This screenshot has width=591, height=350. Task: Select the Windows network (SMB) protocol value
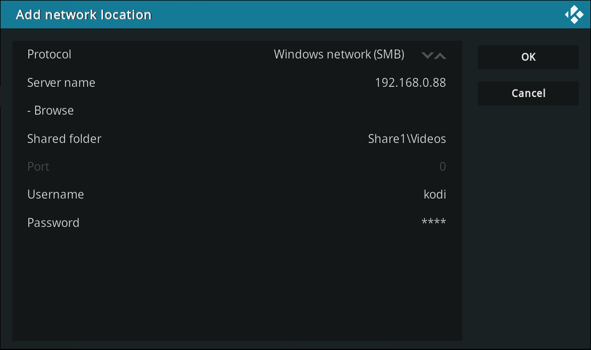[x=339, y=55]
